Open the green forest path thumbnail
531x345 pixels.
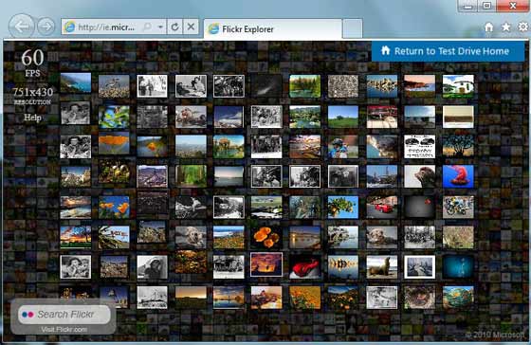point(191,176)
